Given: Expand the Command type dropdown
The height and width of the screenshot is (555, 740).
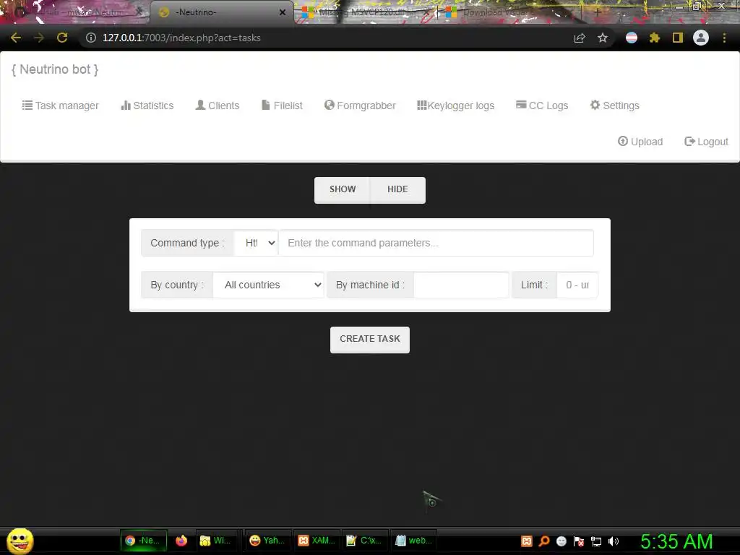Looking at the screenshot, I should pyautogui.click(x=257, y=243).
